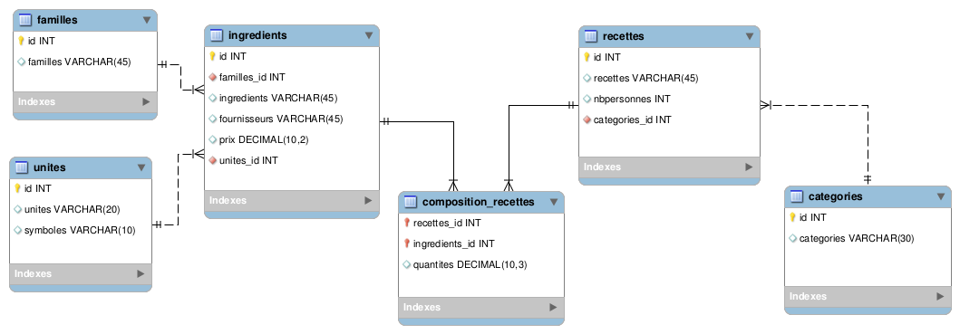Image resolution: width=960 pixels, height=334 pixels.
Task: Click the recettes_id red key icon
Action: 407,224
